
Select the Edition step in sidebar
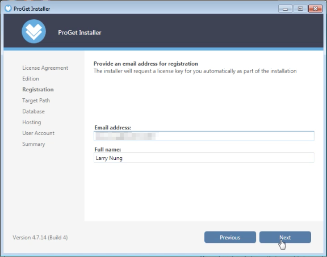click(x=31, y=79)
